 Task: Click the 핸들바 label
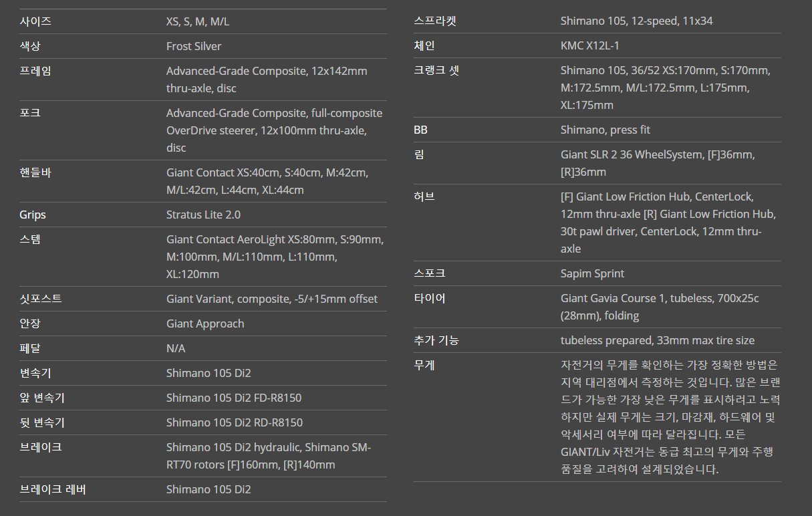pos(35,172)
